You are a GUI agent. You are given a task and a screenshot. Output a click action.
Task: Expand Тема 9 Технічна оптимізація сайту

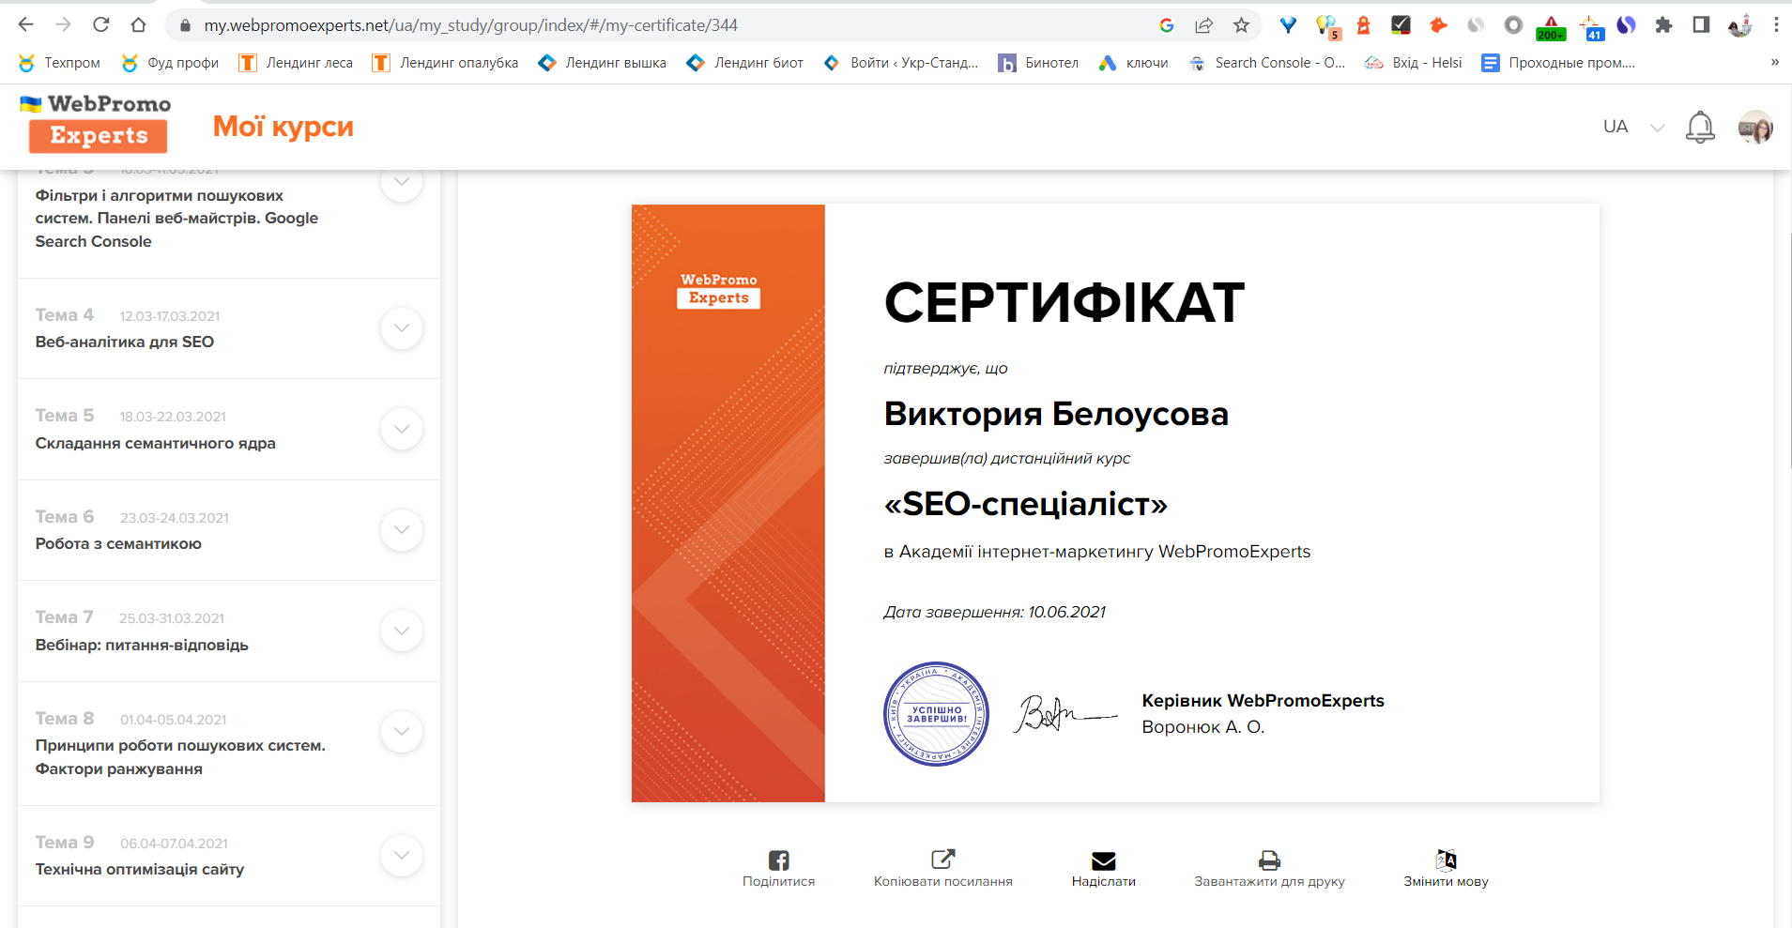(402, 856)
